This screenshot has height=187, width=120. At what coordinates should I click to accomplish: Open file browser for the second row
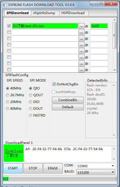pyautogui.click(x=81, y=32)
